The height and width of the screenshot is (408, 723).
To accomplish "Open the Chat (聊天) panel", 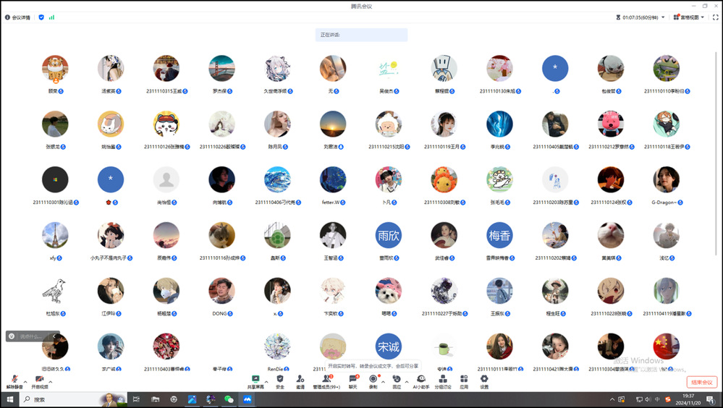I will [x=353, y=380].
